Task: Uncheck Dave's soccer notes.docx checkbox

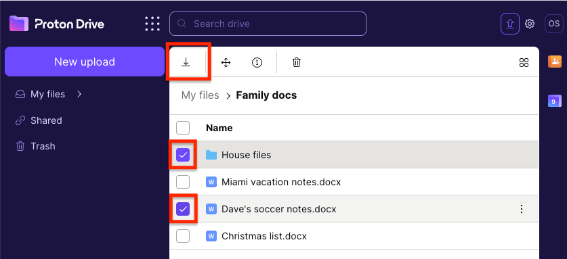Action: tap(183, 209)
